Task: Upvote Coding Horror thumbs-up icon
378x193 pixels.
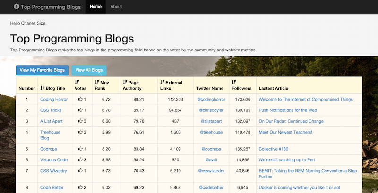Action: click(80, 99)
